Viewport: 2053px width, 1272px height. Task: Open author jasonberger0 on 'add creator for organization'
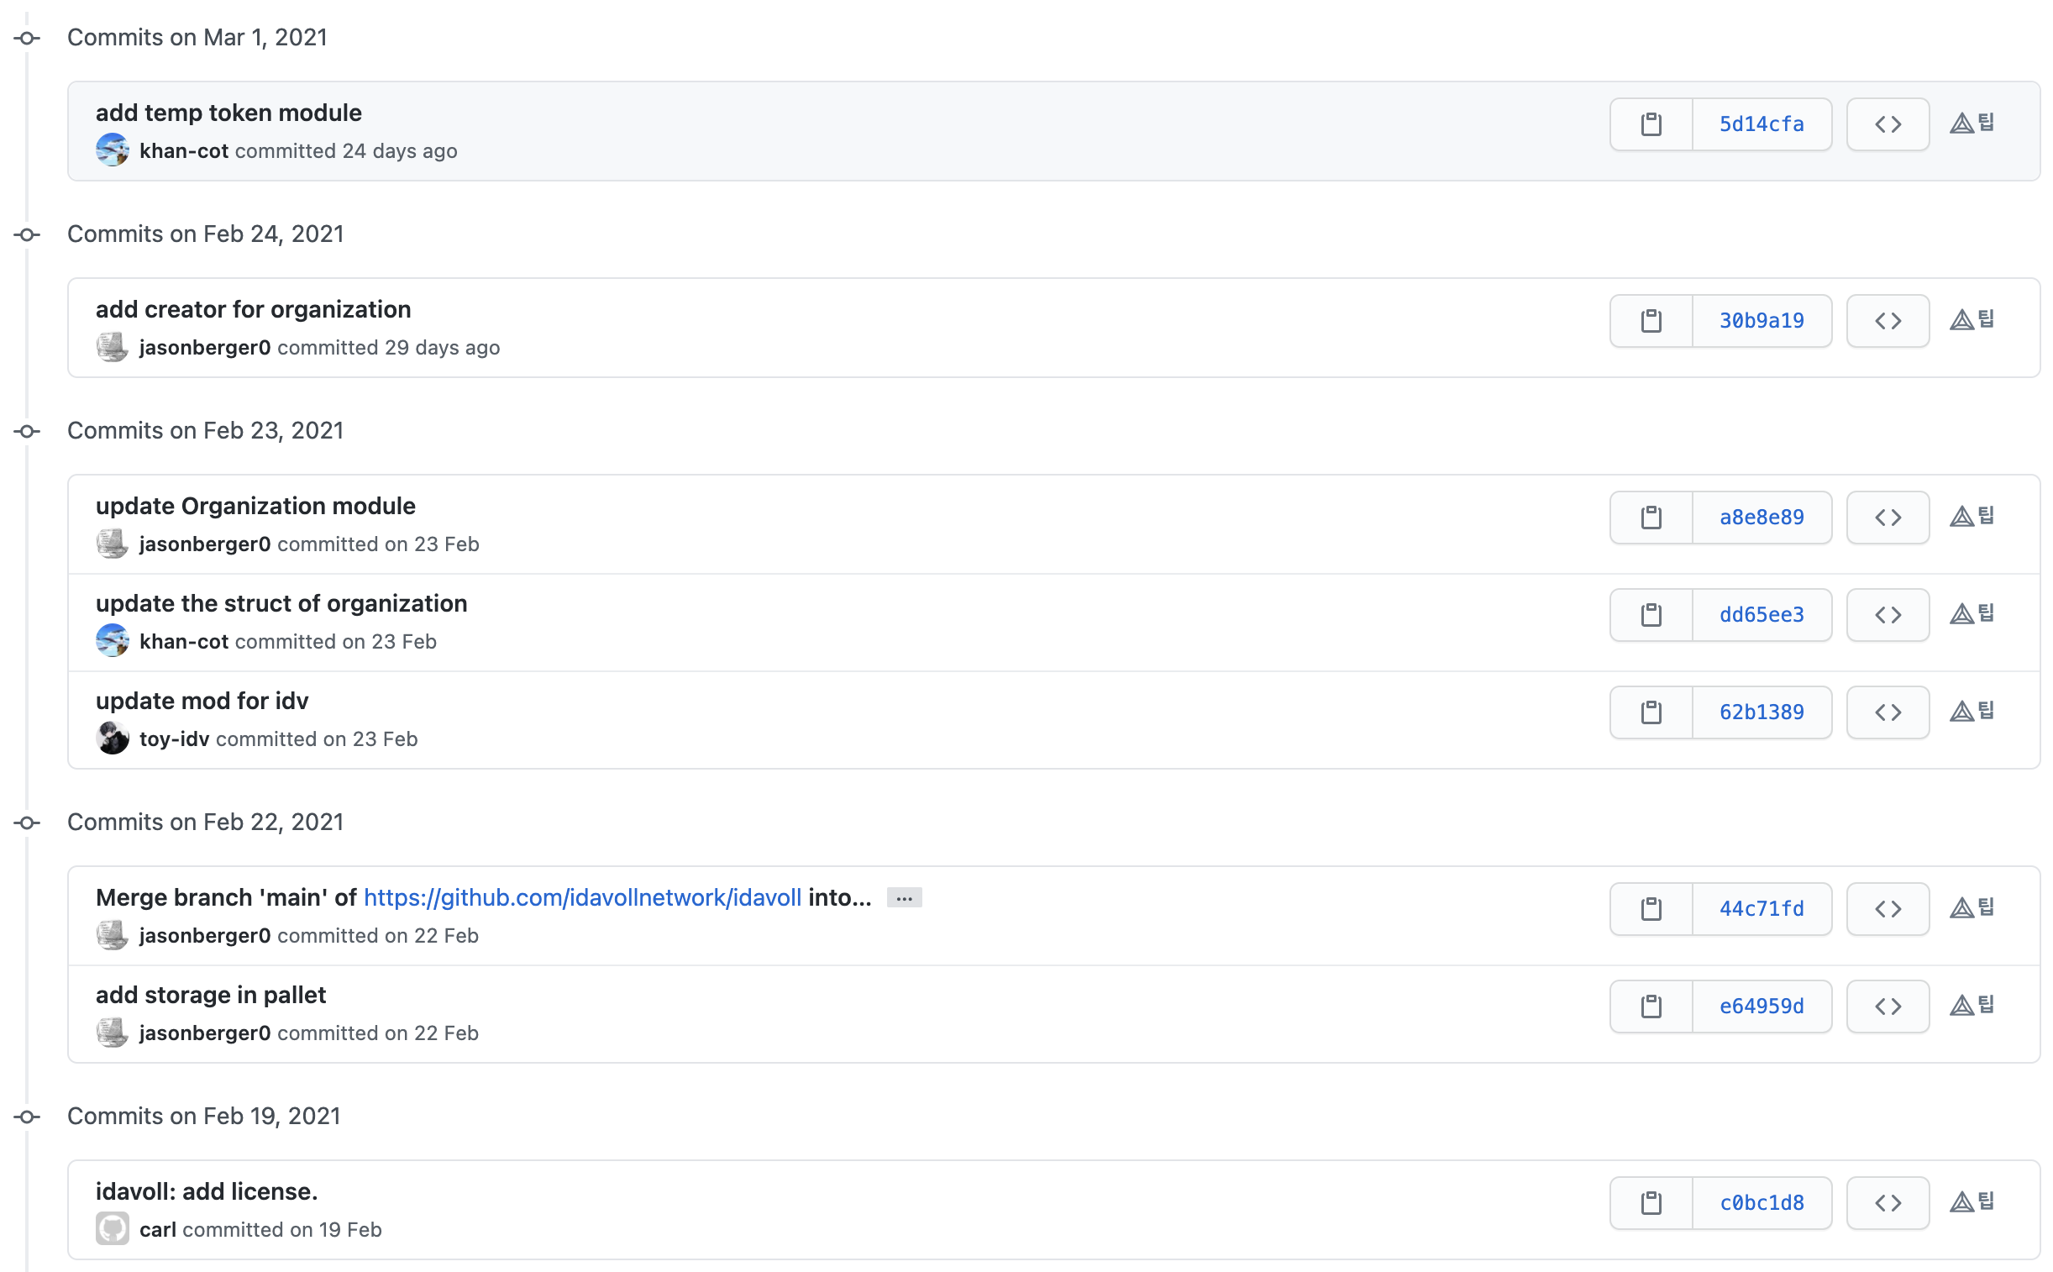click(x=204, y=348)
